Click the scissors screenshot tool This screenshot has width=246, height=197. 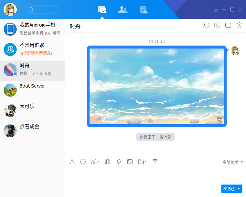93,162
